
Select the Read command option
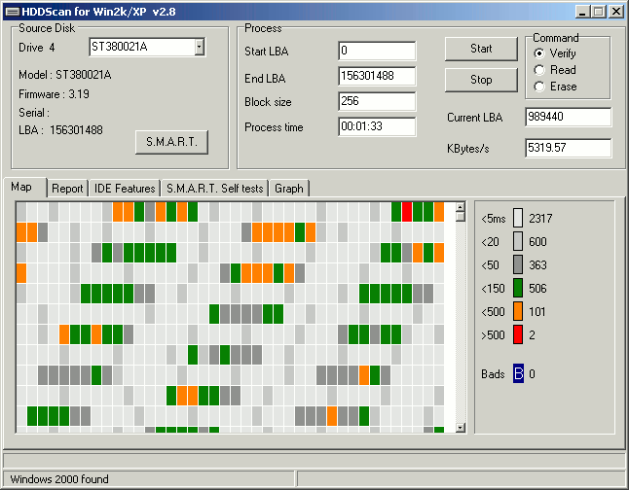point(539,69)
